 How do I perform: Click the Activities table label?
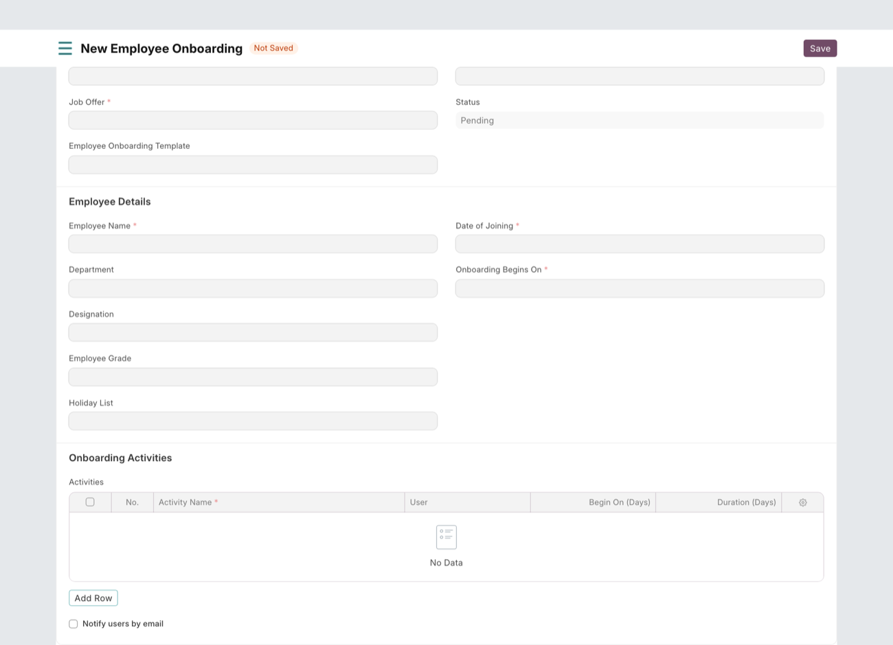click(86, 482)
